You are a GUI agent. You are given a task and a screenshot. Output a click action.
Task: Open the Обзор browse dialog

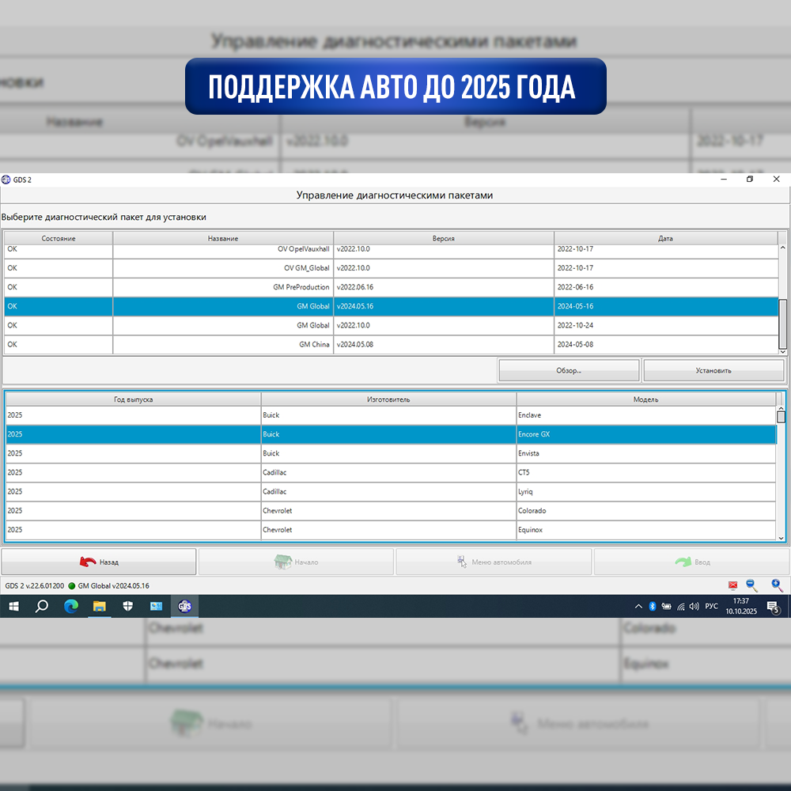(569, 370)
